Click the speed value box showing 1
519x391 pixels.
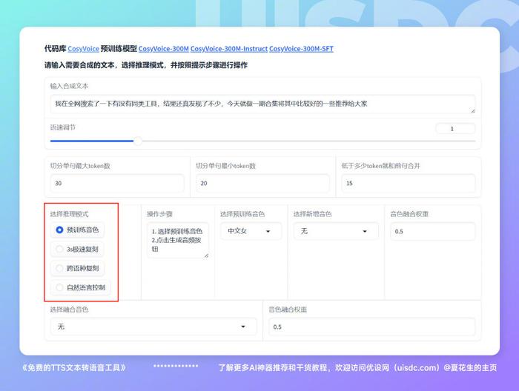pos(455,129)
